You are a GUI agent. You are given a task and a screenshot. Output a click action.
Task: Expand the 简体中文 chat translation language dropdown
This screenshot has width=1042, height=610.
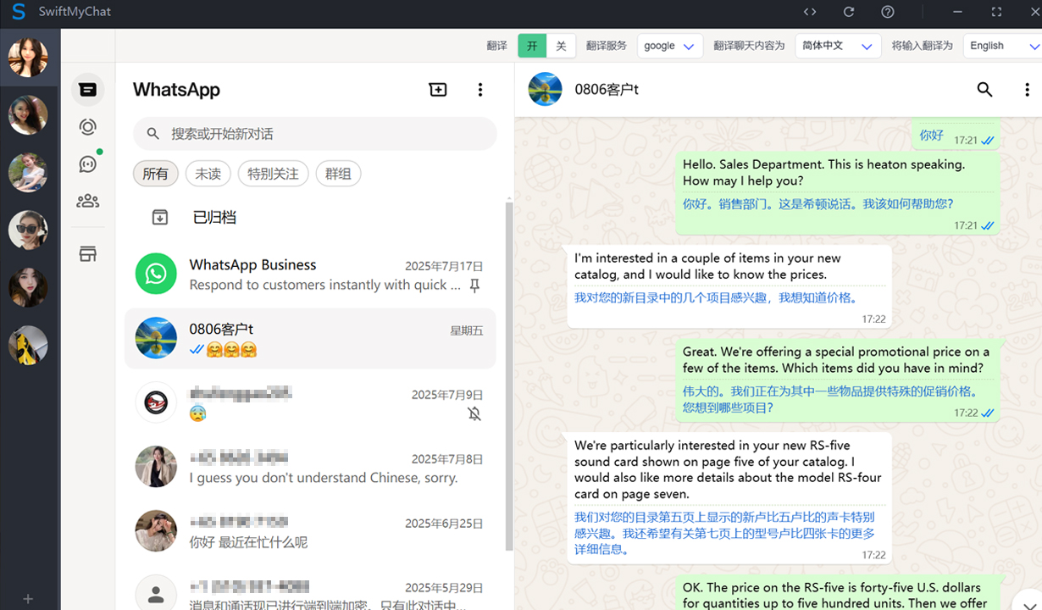837,46
